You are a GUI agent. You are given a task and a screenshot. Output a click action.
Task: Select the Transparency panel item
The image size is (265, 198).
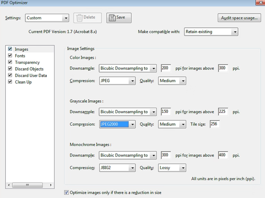27,62
